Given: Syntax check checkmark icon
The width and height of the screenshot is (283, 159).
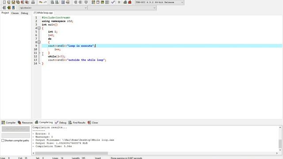Looking at the screenshot, I should pos(113,2).
